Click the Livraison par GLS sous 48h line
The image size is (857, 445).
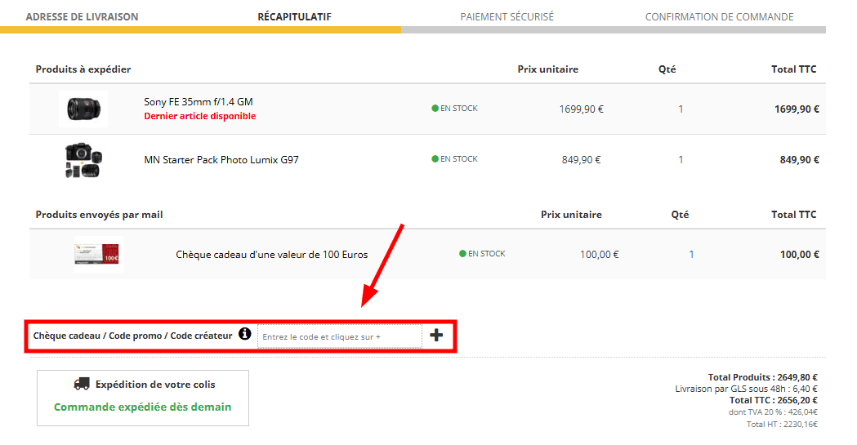pos(746,389)
